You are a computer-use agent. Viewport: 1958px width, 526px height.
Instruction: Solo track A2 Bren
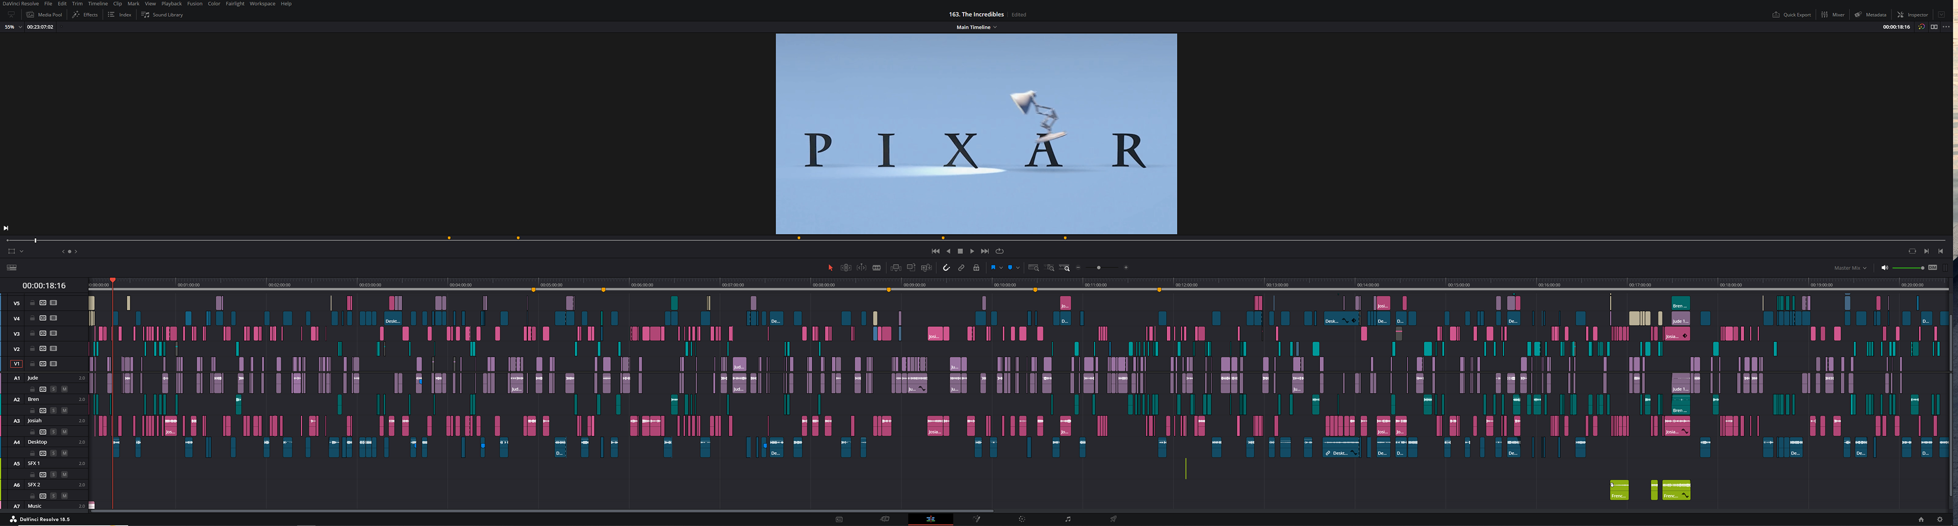tap(53, 410)
